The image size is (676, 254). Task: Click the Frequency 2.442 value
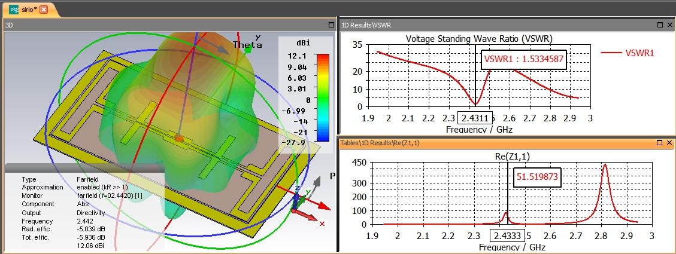84,221
